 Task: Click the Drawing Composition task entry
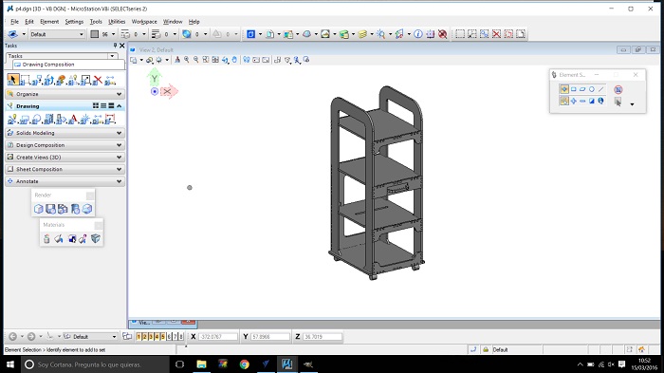click(x=69, y=65)
